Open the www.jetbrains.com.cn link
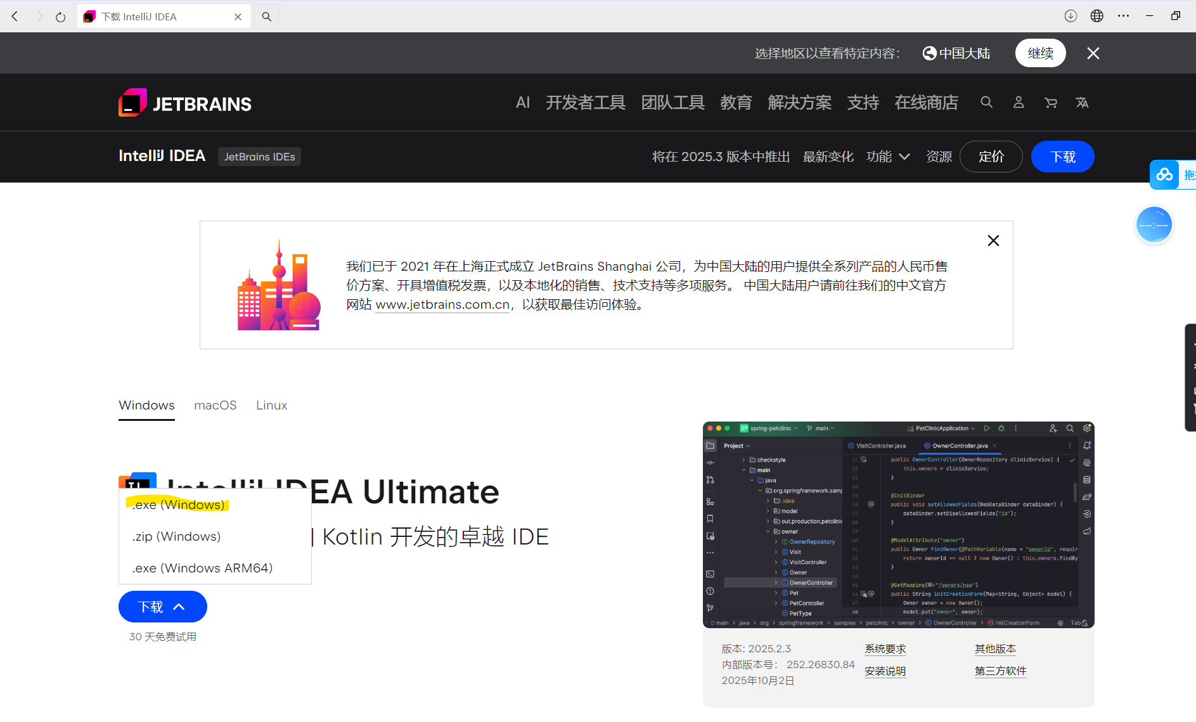1196x722 pixels. tap(442, 304)
